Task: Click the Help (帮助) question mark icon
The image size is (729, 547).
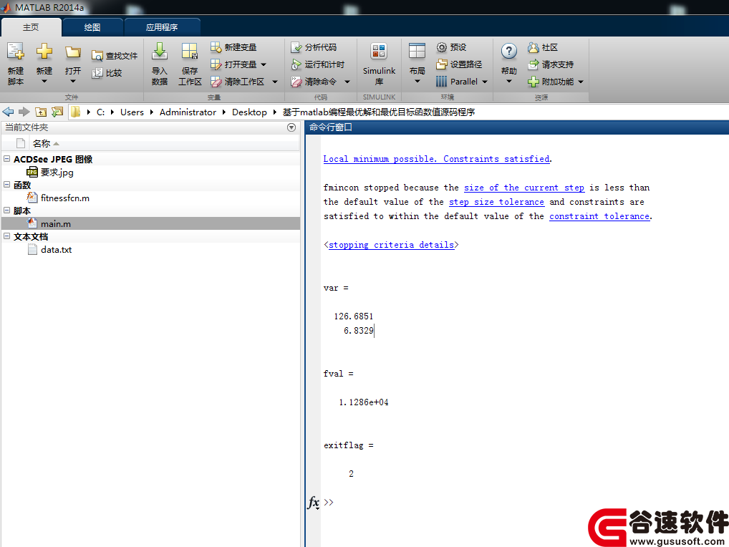Action: pos(509,51)
